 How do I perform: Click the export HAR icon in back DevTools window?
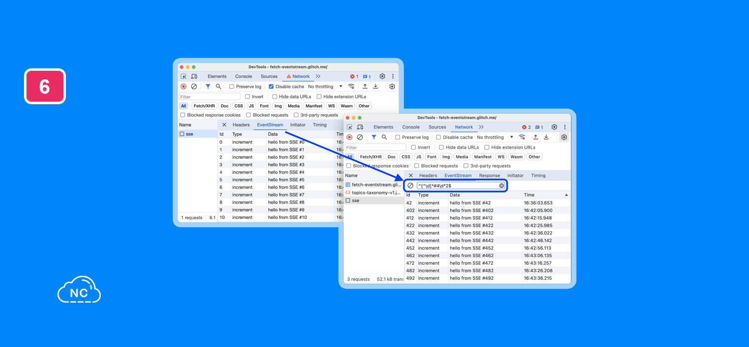click(375, 86)
